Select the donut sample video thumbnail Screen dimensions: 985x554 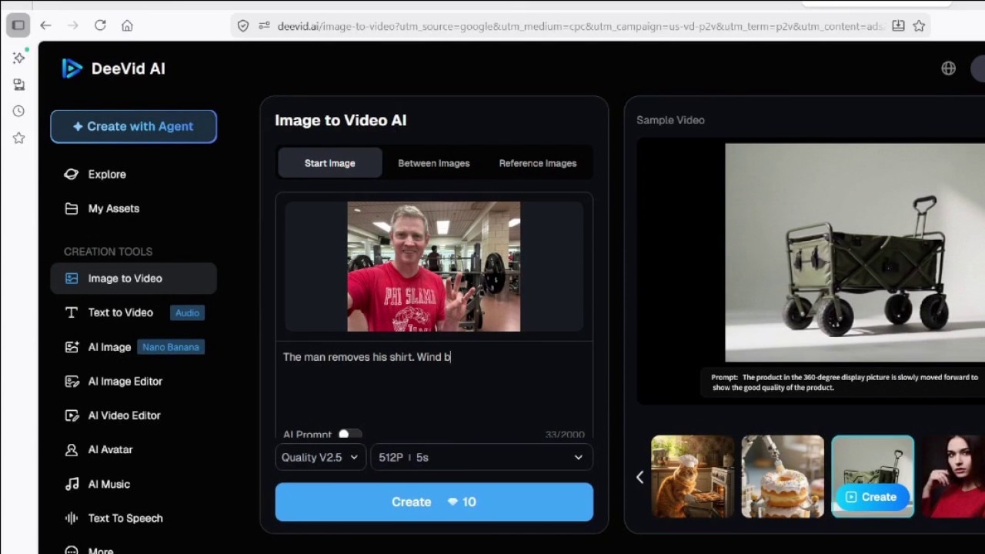click(783, 477)
